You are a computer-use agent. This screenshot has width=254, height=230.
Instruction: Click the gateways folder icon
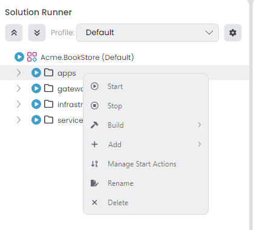pos(49,88)
